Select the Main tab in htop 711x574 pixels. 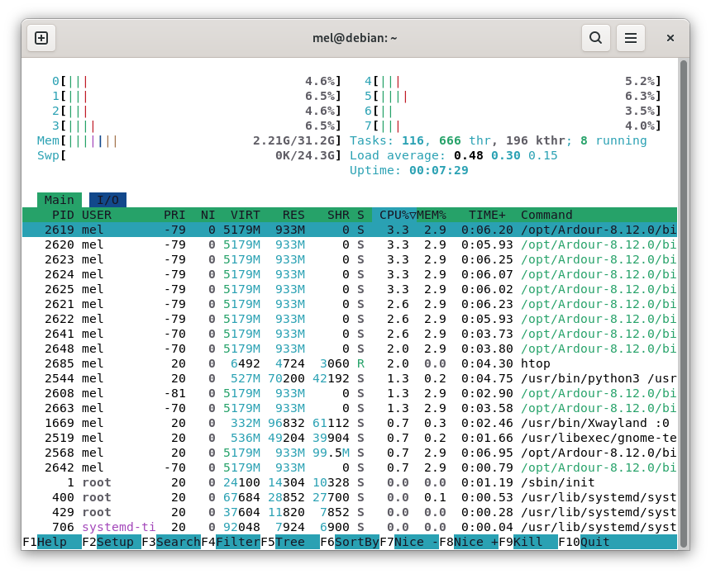60,200
